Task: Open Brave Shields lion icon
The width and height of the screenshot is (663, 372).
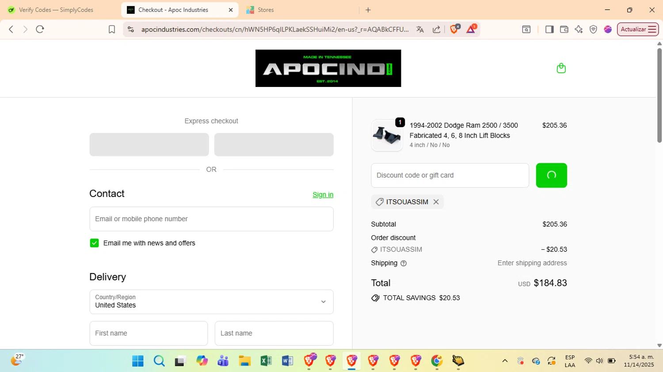Action: [x=454, y=29]
